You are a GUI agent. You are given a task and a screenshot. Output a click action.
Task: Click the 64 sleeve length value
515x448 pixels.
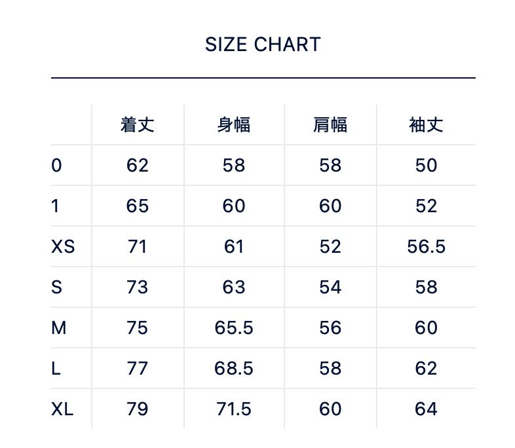tap(426, 409)
